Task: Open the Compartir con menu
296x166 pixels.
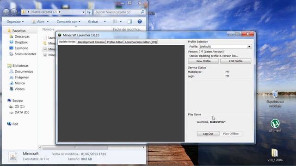Action: (x=68, y=22)
